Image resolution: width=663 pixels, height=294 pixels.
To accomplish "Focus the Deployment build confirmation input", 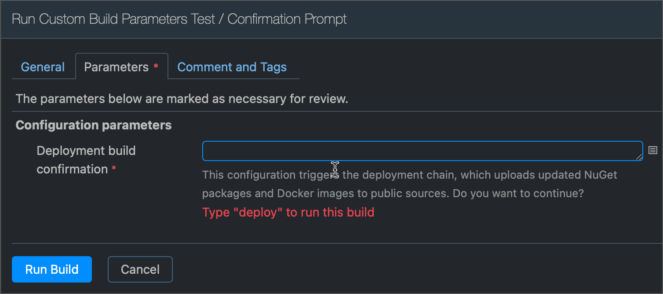I will pyautogui.click(x=423, y=151).
